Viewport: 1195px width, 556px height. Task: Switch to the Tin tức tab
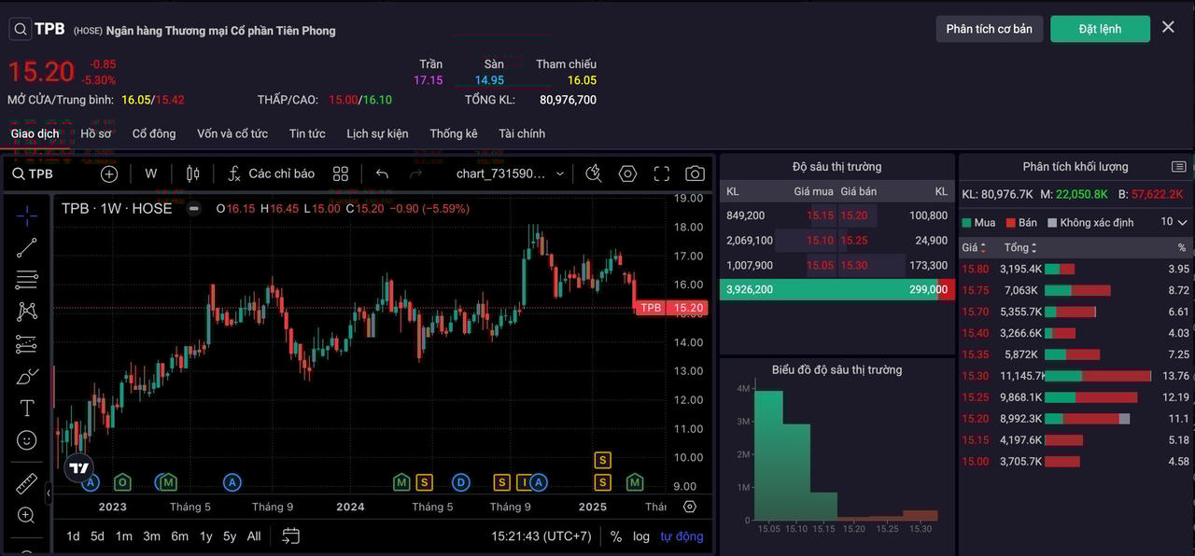(x=307, y=133)
